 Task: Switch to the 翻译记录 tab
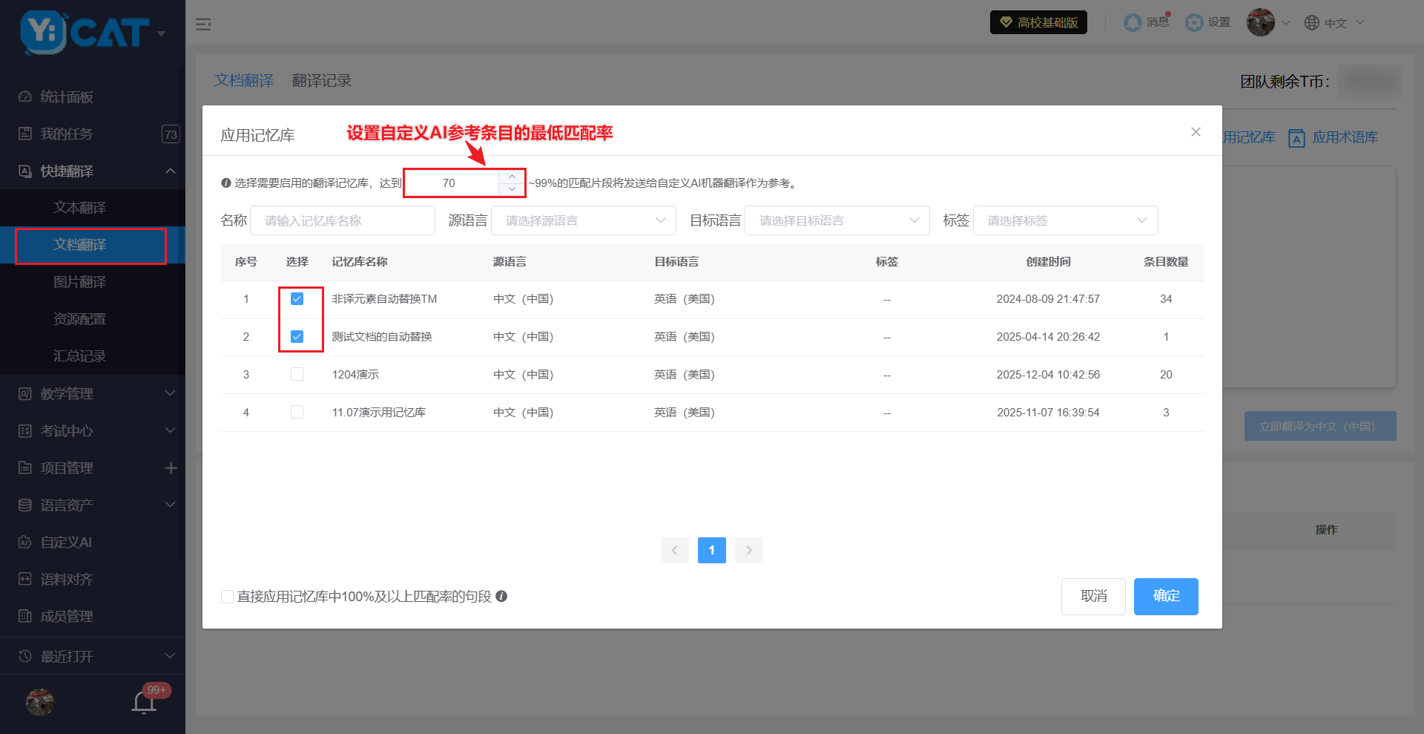(x=321, y=80)
